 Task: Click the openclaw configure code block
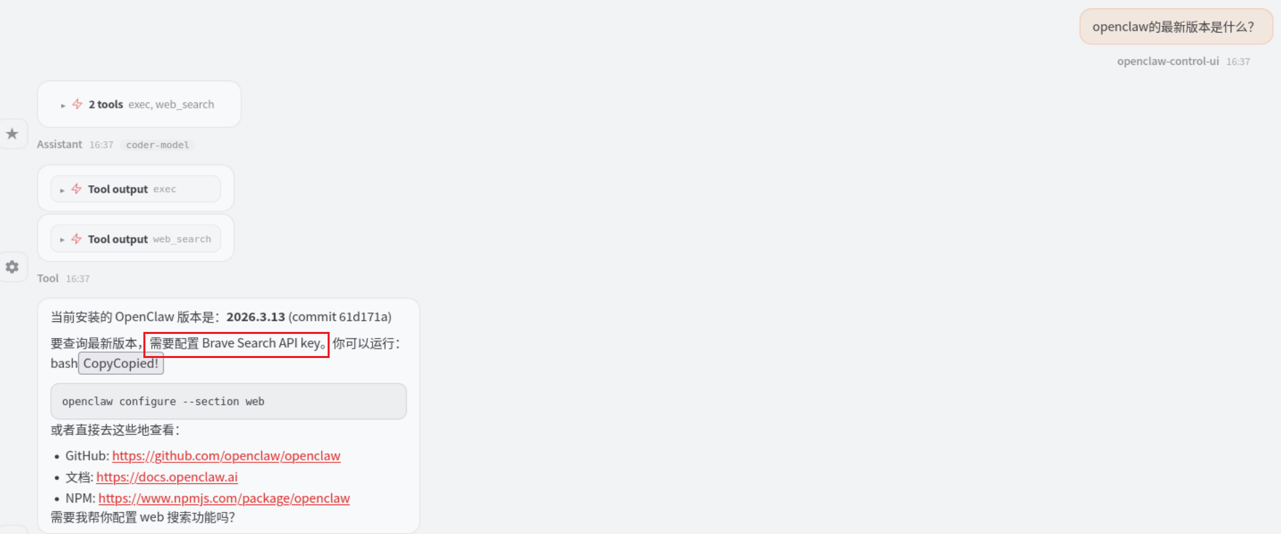[x=228, y=402]
